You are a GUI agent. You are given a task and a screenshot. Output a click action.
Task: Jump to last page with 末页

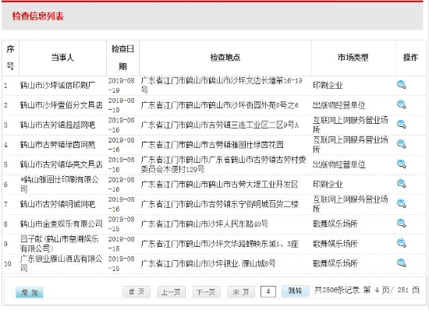(x=241, y=292)
